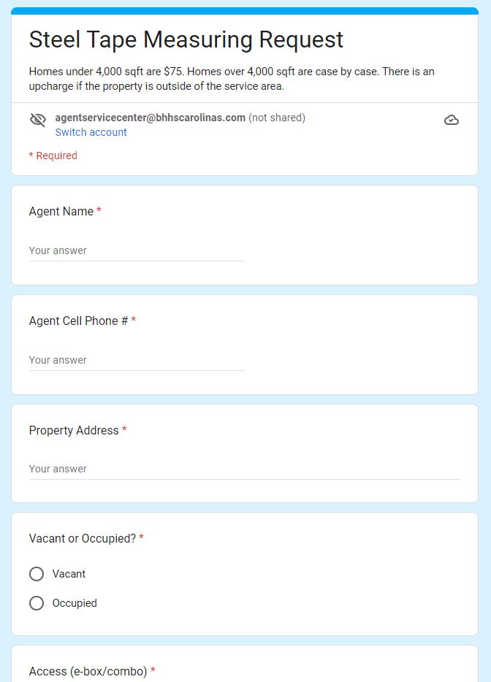Click the crossed-out eye not-shared icon

[x=38, y=120]
